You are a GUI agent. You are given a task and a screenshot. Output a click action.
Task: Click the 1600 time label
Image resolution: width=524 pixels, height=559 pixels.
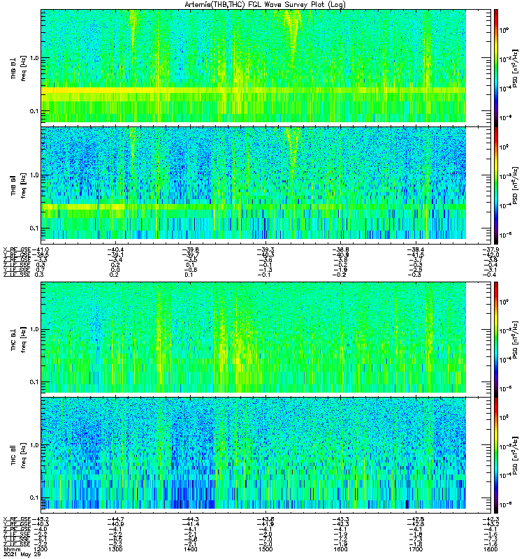pyautogui.click(x=340, y=549)
